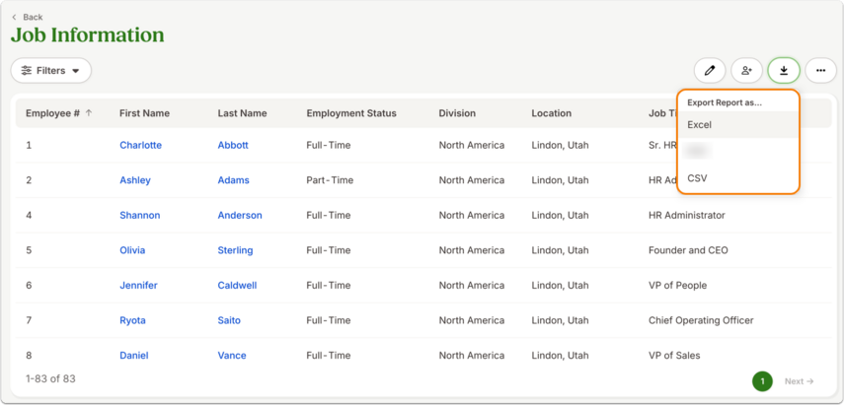Click the pencil edit report icon
Image resolution: width=844 pixels, height=405 pixels.
(x=710, y=70)
